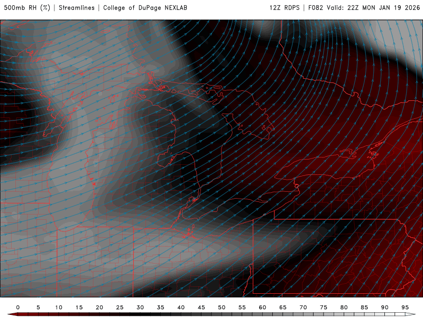Image resolution: width=423 pixels, height=317 pixels.
Task: Click the "25" label on the color scale
Action: 120,307
